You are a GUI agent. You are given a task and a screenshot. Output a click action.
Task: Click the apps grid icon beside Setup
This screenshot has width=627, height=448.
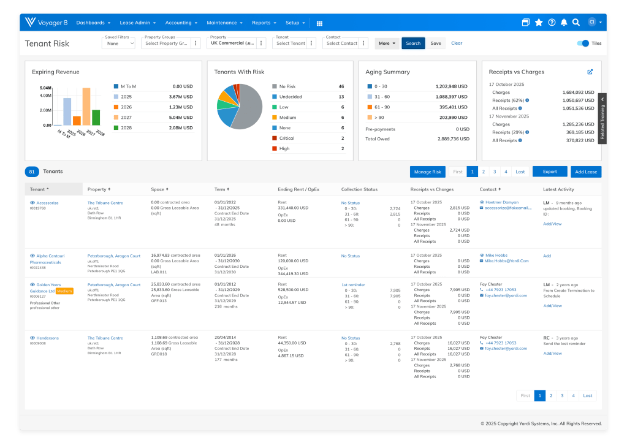(319, 23)
